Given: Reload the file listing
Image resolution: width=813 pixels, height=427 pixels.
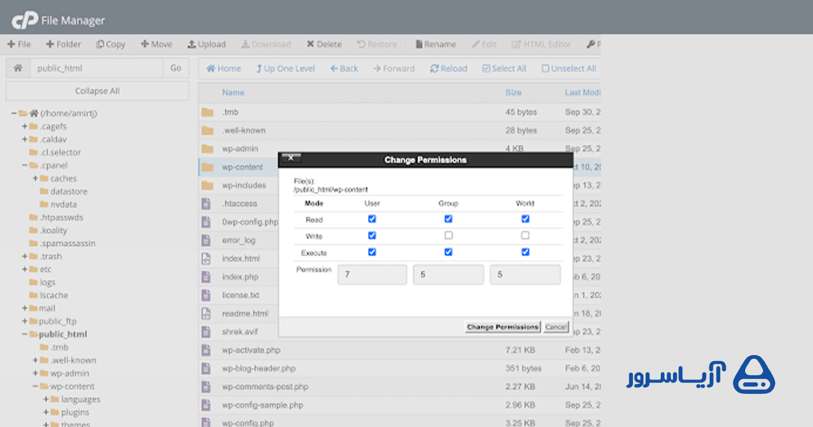Looking at the screenshot, I should coord(448,68).
